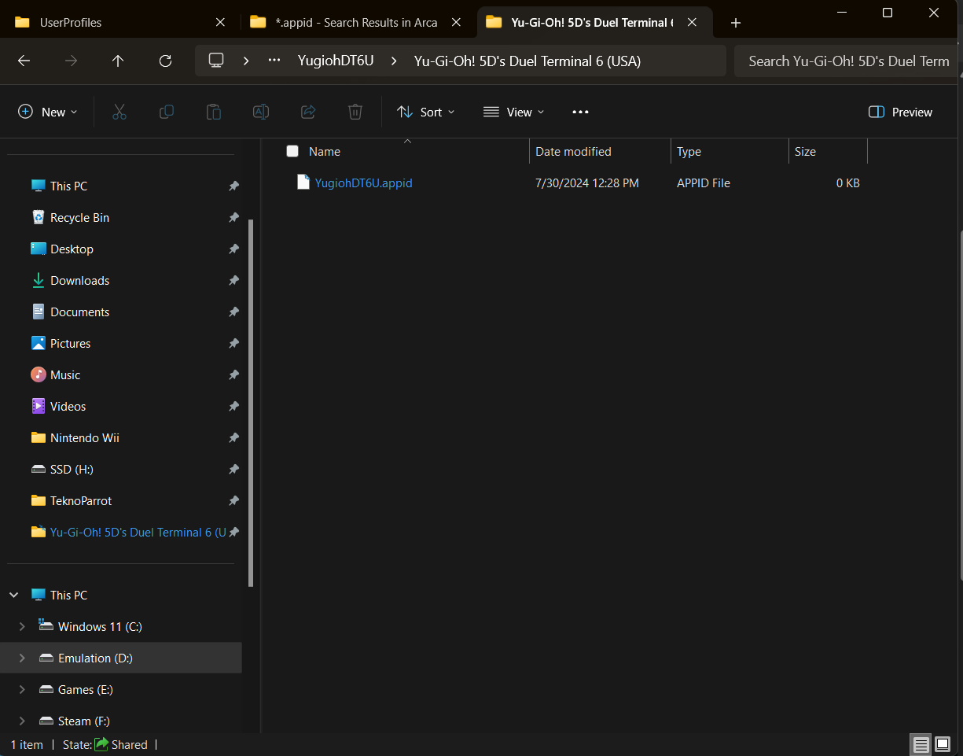Switch to Large icons view layout

click(943, 744)
